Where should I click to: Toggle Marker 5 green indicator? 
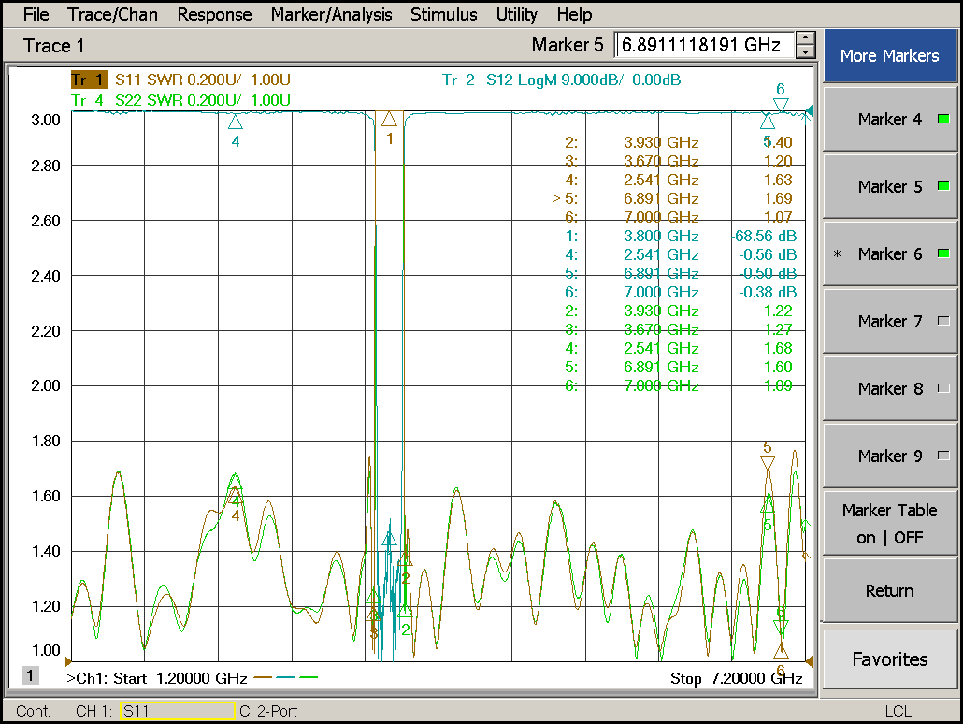tap(943, 185)
